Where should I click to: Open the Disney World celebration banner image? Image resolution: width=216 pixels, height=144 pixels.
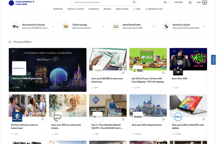coord(48,70)
